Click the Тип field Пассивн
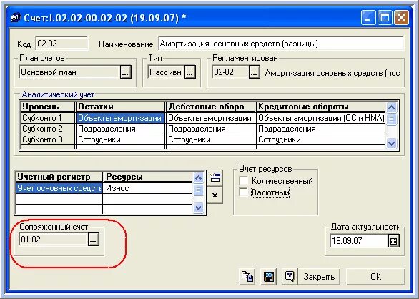The image size is (419, 299). (166, 72)
